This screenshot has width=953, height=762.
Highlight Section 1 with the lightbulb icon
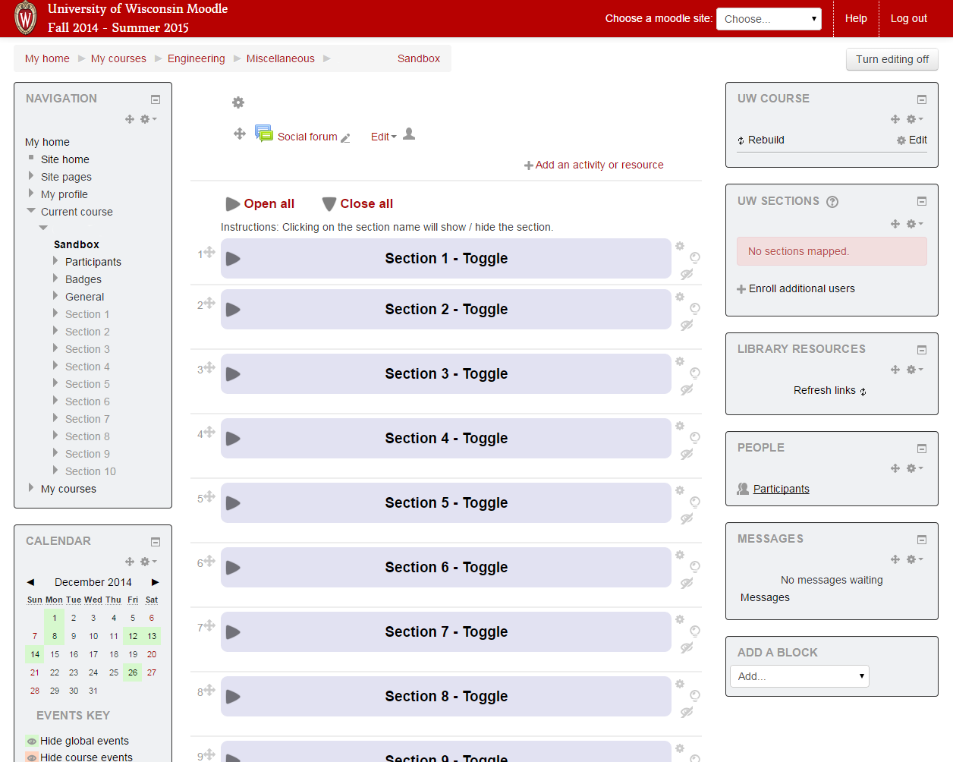695,258
